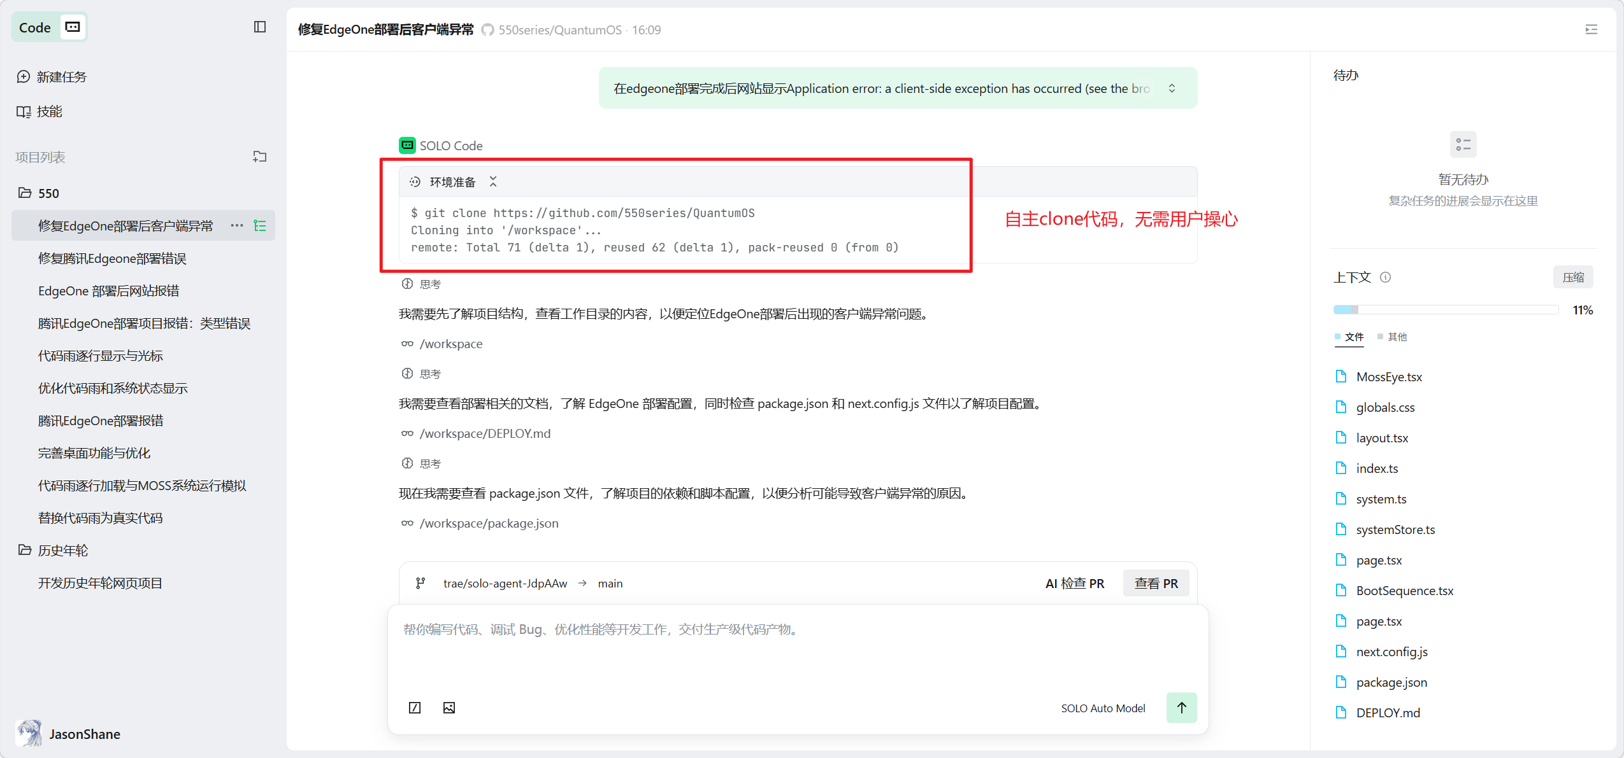The height and width of the screenshot is (758, 1624).
Task: Toggle the right panel icon at top-right
Action: click(x=1591, y=29)
